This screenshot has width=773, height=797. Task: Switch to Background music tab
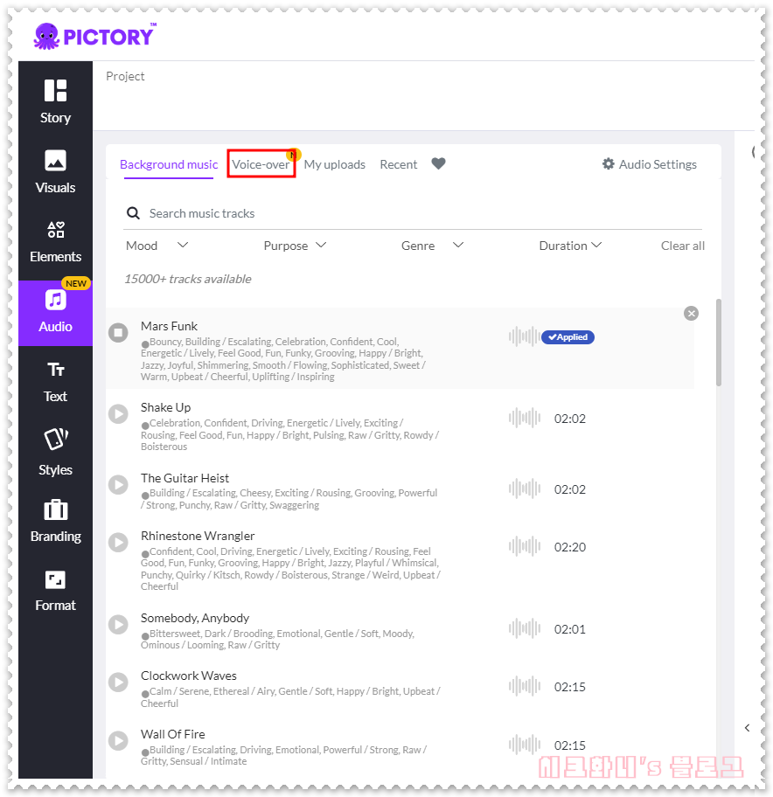pos(169,164)
